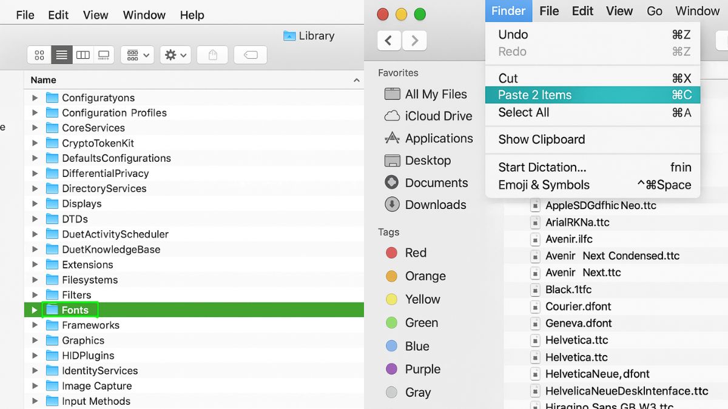Switch the Library window to icon view

tap(39, 55)
